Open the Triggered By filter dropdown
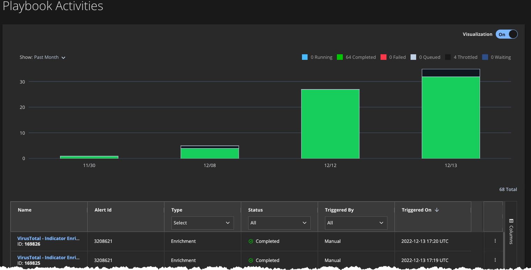Screen dimensions: 531x270 (x=356, y=223)
